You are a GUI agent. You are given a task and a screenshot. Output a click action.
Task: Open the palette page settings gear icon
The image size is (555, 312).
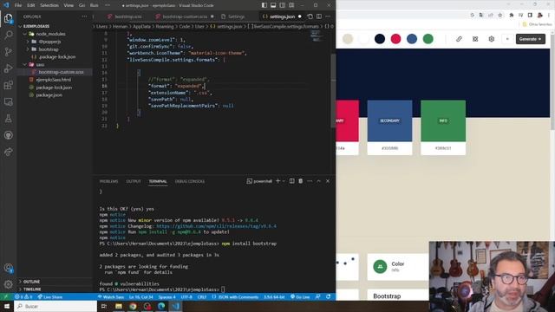point(492,39)
